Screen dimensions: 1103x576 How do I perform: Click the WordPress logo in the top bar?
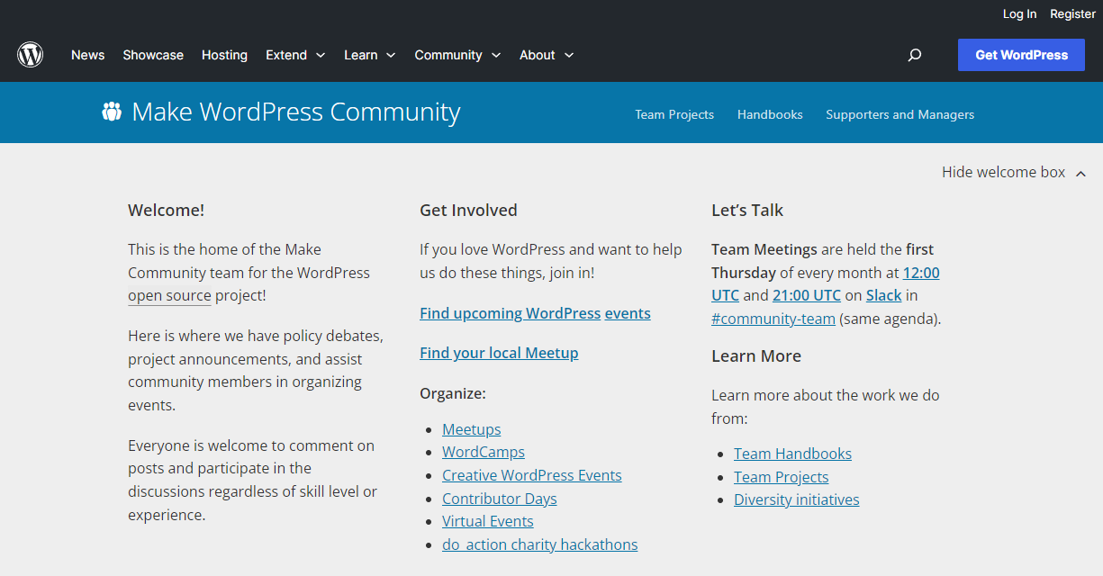(x=30, y=54)
